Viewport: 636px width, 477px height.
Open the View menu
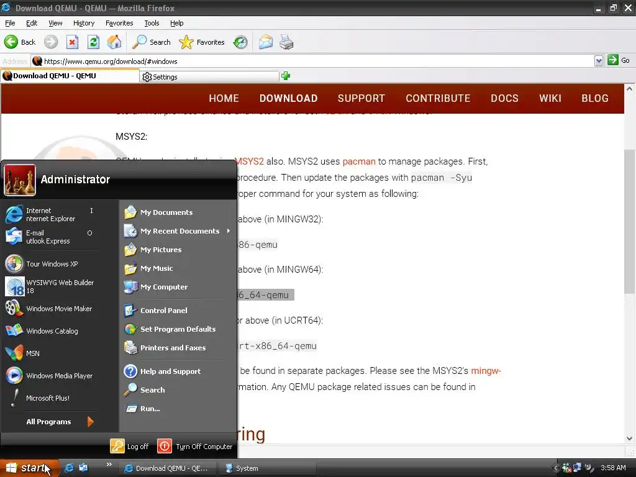click(55, 23)
